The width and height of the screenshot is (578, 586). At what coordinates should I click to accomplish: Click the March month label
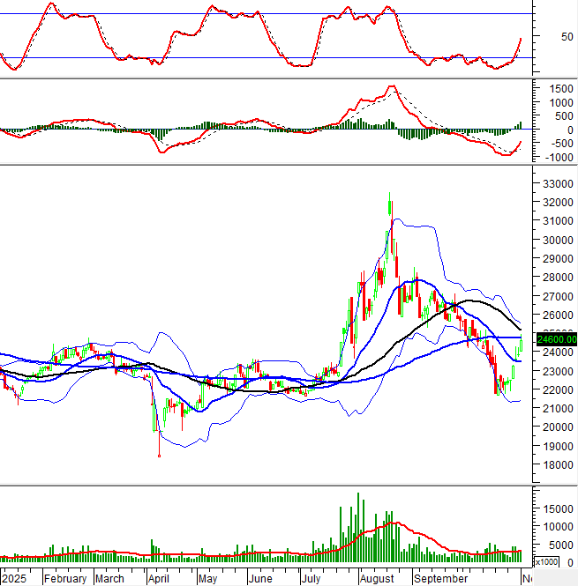point(109,579)
